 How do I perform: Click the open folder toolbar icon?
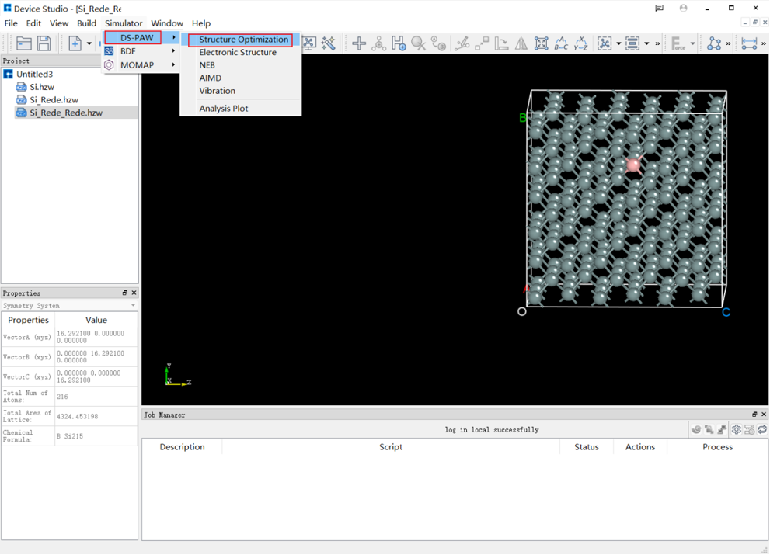click(x=24, y=43)
